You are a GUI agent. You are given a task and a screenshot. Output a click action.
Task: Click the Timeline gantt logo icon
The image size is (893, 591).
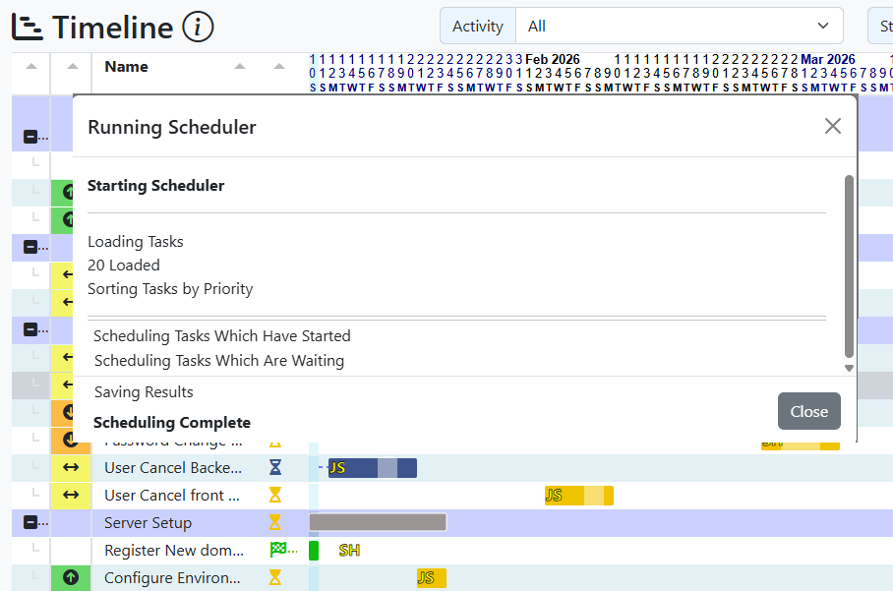coord(28,27)
